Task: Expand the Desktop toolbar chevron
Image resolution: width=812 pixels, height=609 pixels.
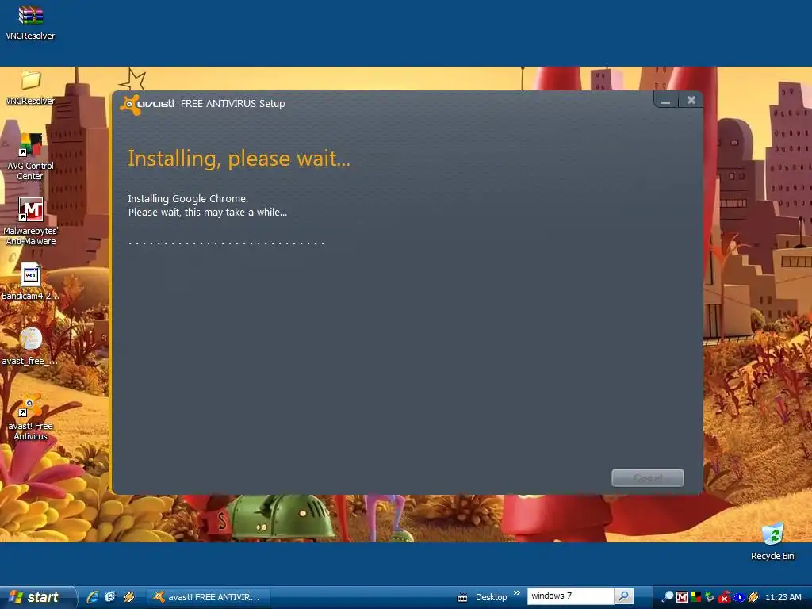Action: click(x=516, y=593)
